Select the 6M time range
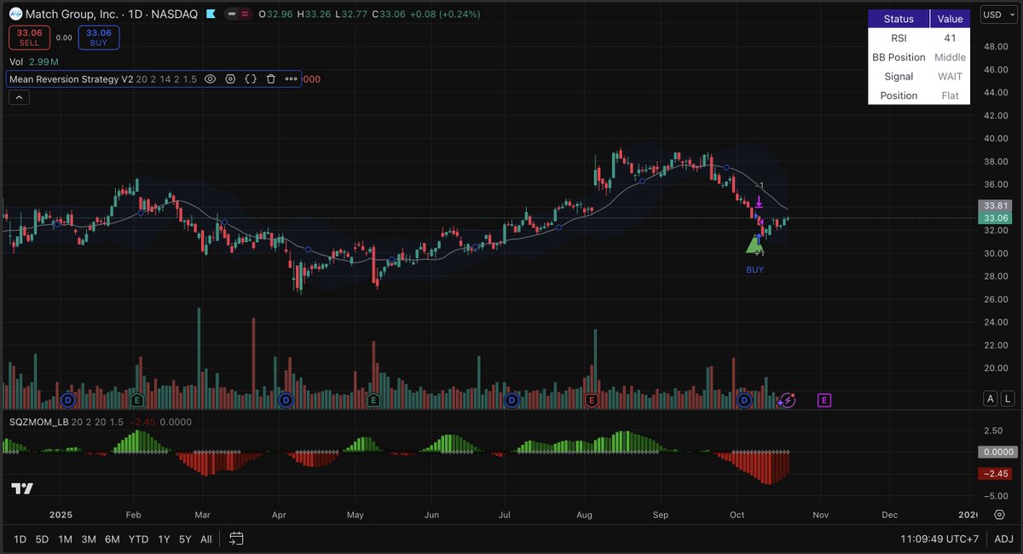 point(112,539)
